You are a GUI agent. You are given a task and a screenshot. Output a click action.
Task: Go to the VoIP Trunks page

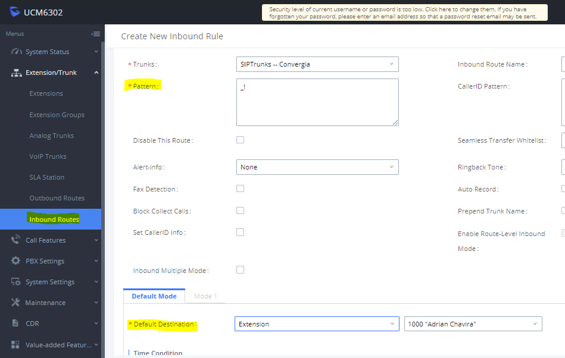(48, 156)
